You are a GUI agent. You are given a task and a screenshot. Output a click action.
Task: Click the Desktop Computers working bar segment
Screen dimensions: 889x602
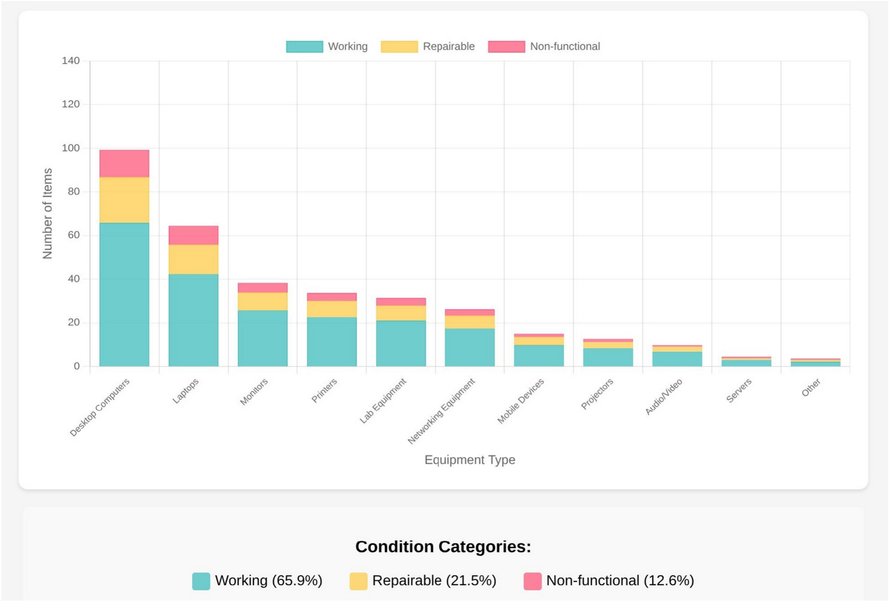[124, 294]
